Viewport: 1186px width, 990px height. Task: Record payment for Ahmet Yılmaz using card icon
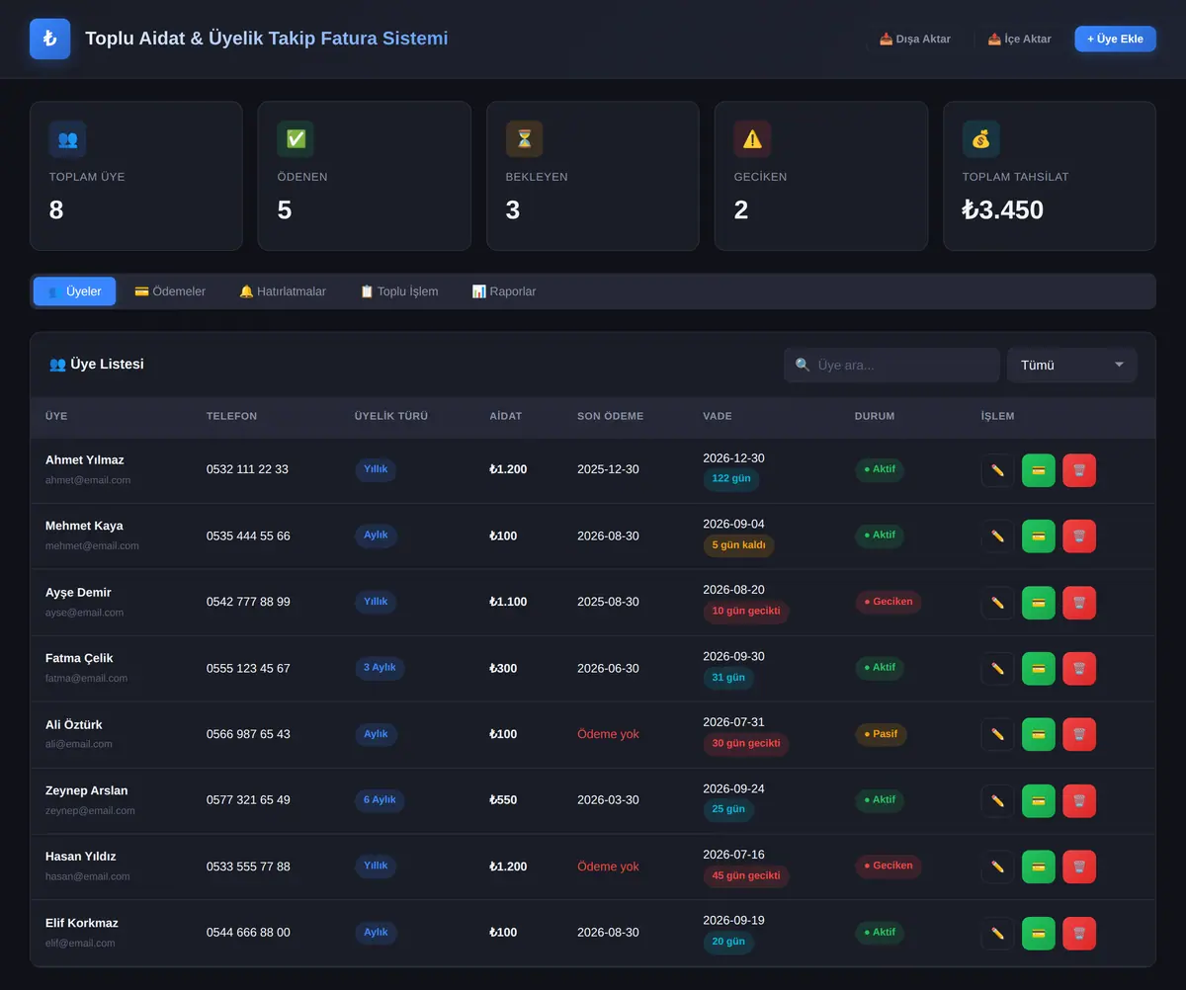(1039, 470)
